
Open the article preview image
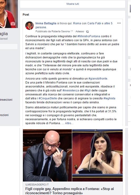coord(73,155)
